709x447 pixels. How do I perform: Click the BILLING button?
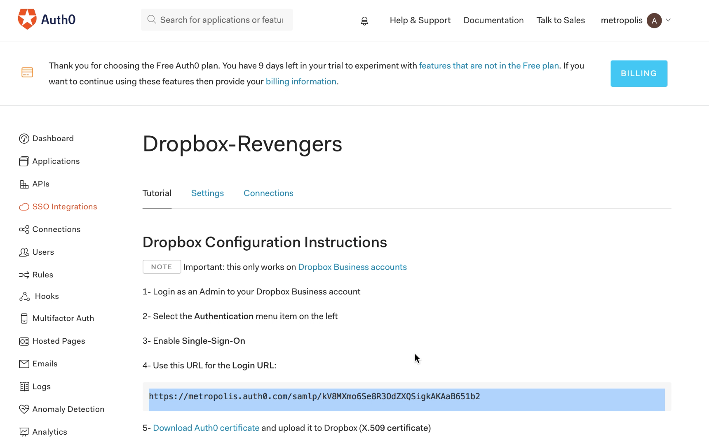(639, 74)
